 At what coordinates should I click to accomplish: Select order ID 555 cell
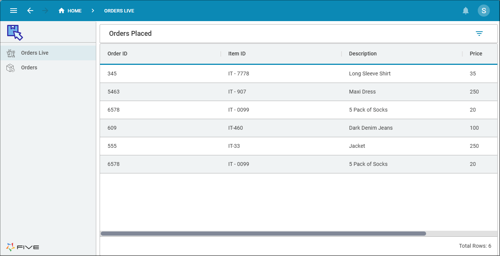[112, 146]
